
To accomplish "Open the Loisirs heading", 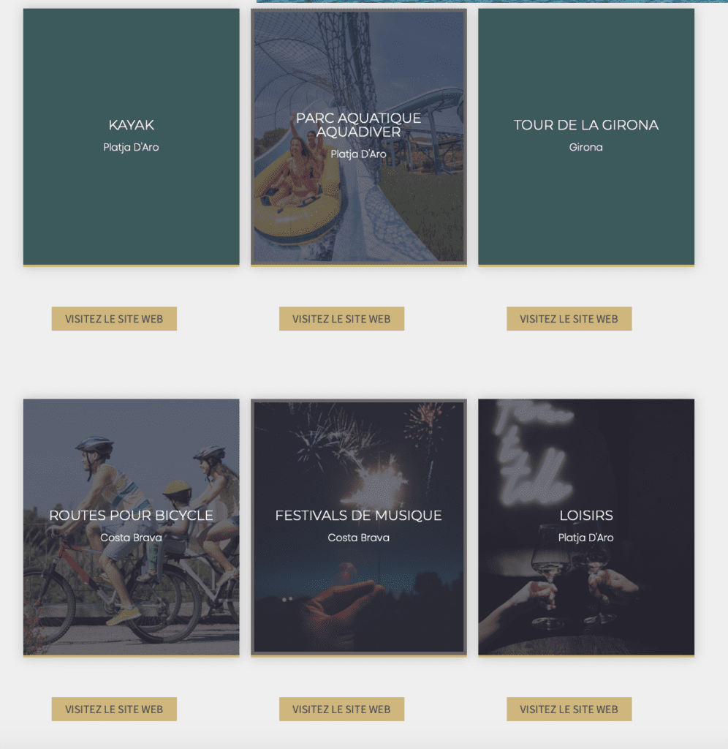I will coord(585,516).
